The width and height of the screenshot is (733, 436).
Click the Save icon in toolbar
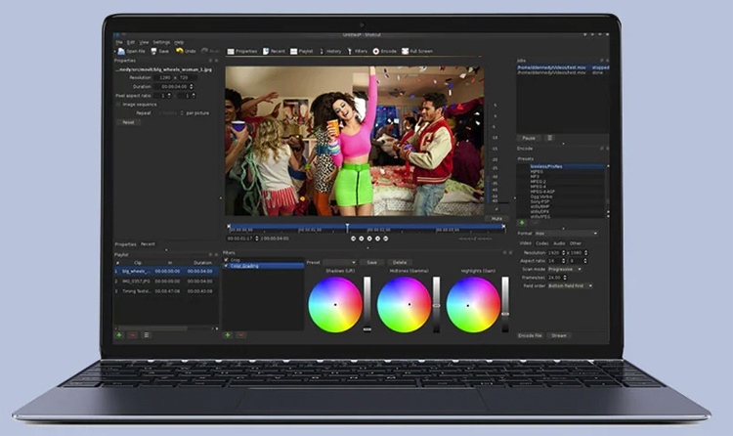tap(155, 51)
